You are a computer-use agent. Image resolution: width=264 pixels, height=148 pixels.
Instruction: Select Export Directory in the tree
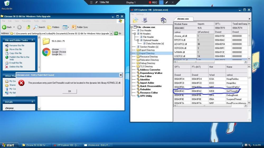[147, 50]
